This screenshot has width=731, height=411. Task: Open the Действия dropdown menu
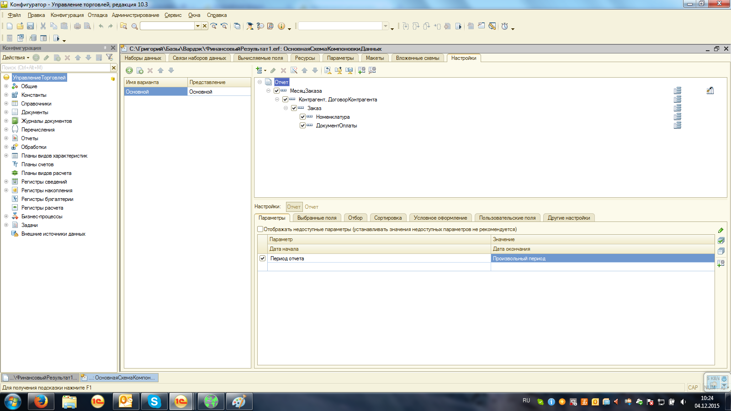pyautogui.click(x=16, y=58)
